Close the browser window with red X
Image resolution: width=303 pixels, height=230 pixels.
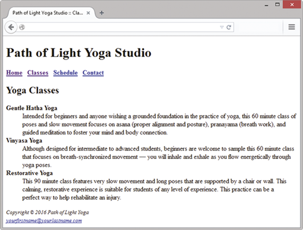pyautogui.click(x=292, y=5)
